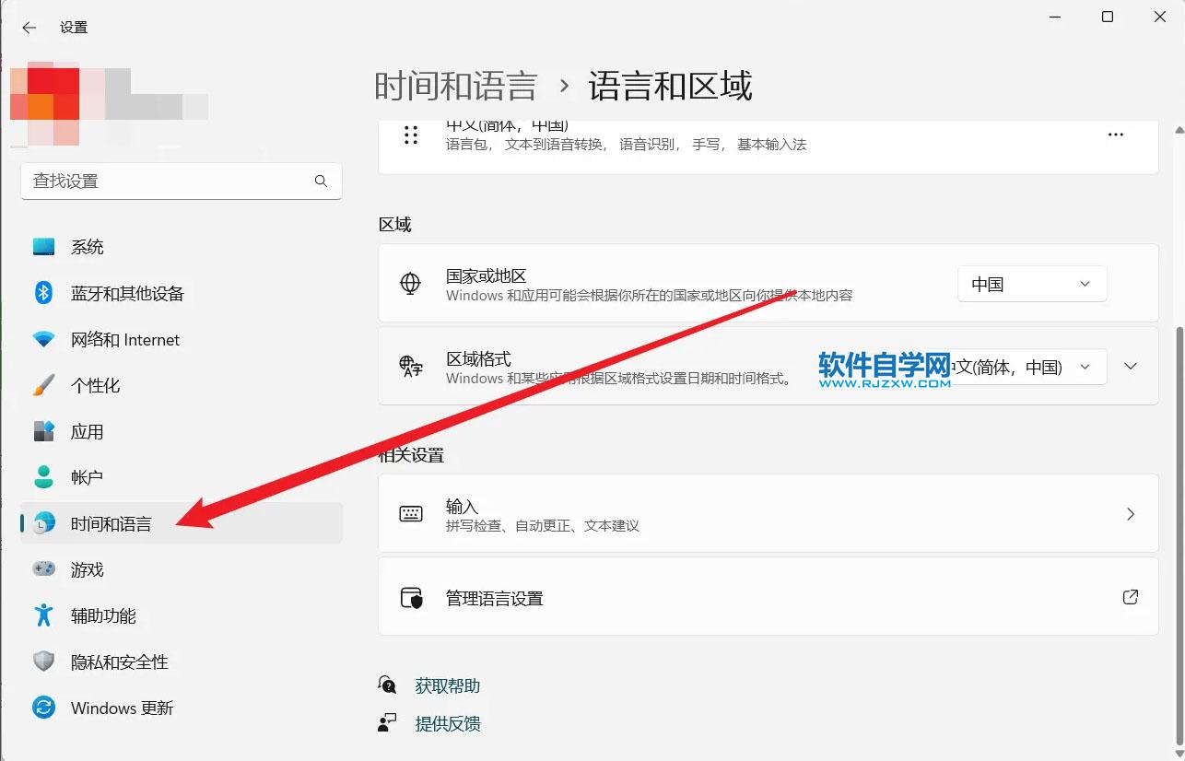Click the Accounts icon
The image size is (1185, 761).
point(43,476)
